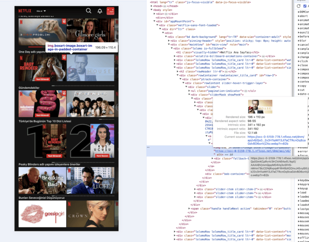Click the Baby Reindeer card in One Day row

[42, 68]
